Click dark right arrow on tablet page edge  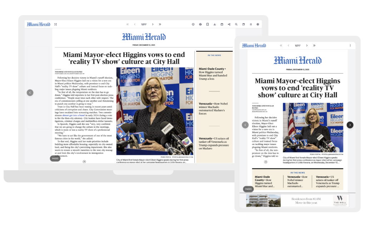tap(350, 125)
